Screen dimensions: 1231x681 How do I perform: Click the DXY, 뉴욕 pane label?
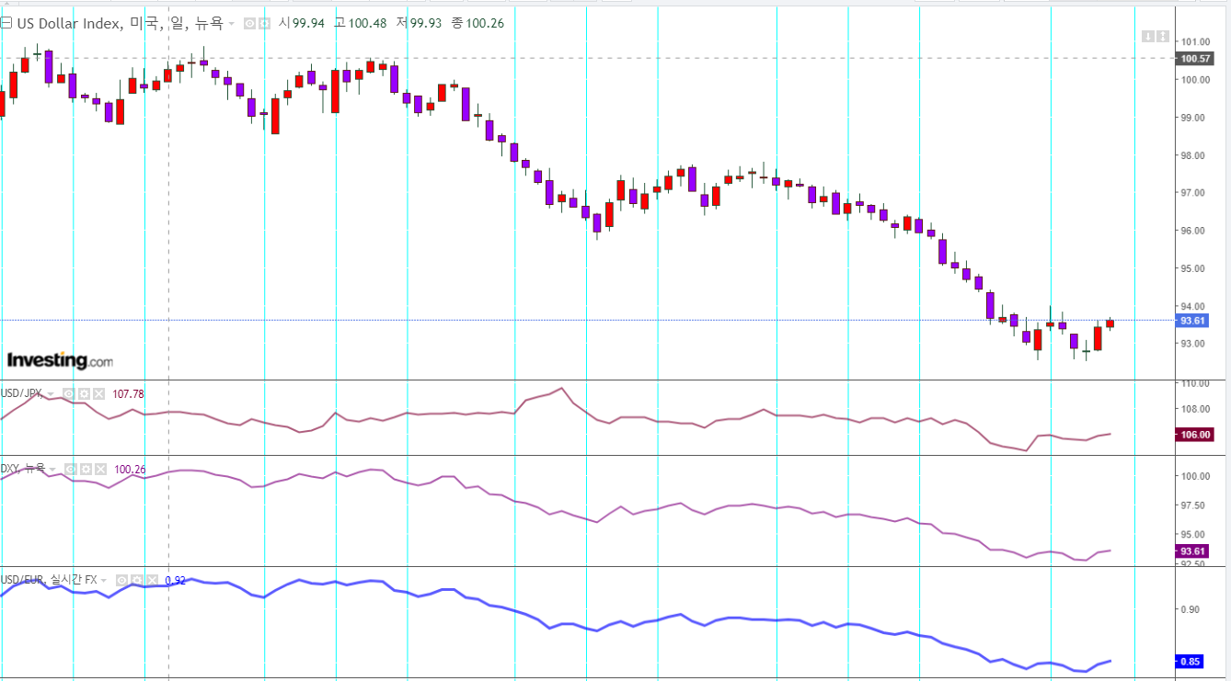pos(22,469)
